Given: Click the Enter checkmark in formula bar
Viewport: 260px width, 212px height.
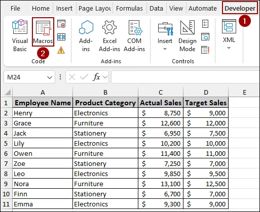Looking at the screenshot, I should point(84,77).
